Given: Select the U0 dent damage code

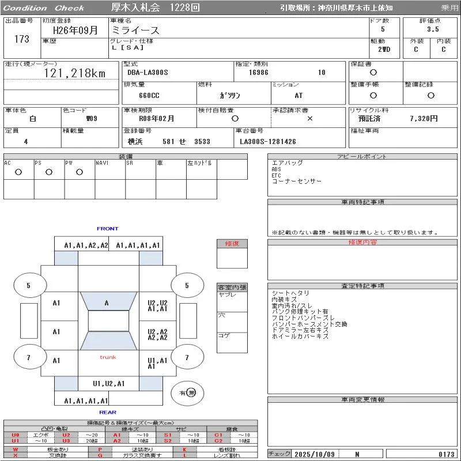Looking at the screenshot, I should point(14,435).
